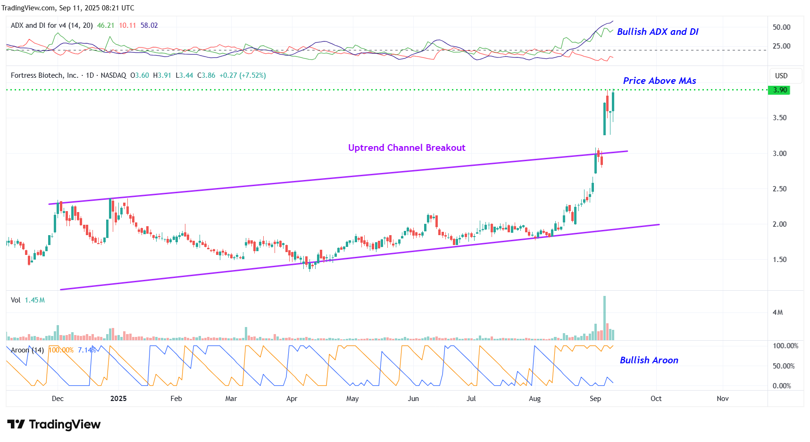Click the TradingView.com timestamp header text
This screenshot has height=442, width=810.
[x=68, y=8]
